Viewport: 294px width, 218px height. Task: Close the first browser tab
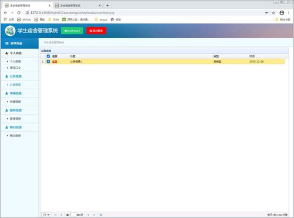[x=49, y=5]
